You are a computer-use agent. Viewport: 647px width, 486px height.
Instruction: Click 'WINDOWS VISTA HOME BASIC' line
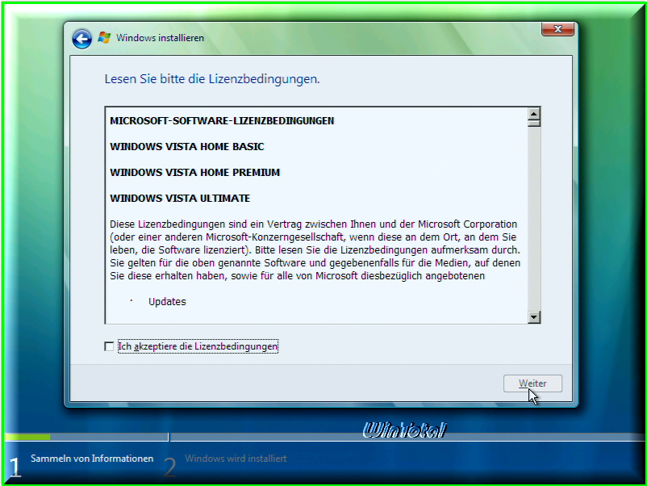(187, 147)
